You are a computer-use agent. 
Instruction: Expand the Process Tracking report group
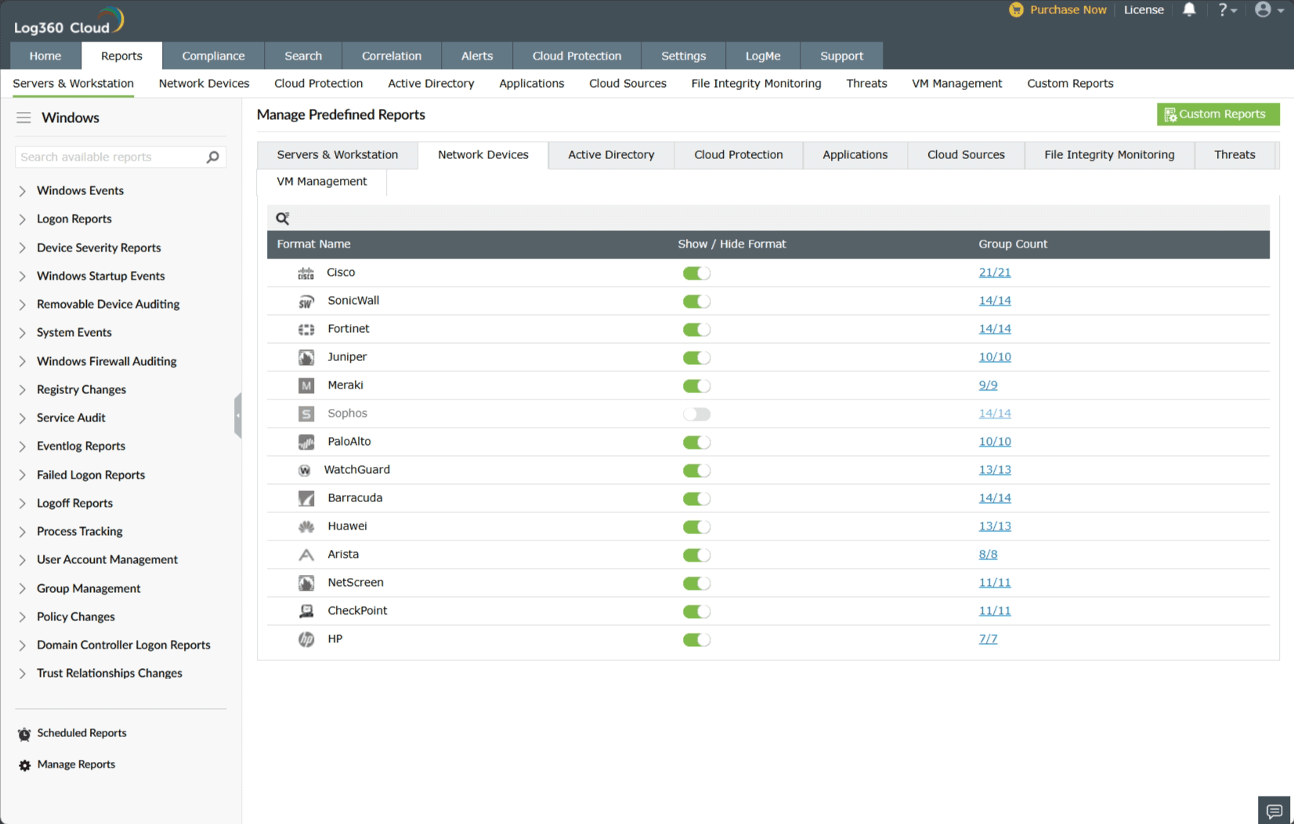pyautogui.click(x=23, y=531)
